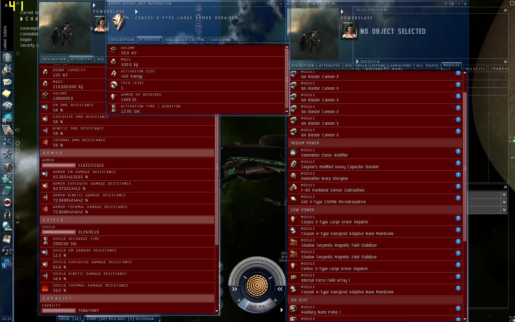Switch to Attributes tab in Battleship Information
The height and width of the screenshot is (322, 515).
click(329, 66)
